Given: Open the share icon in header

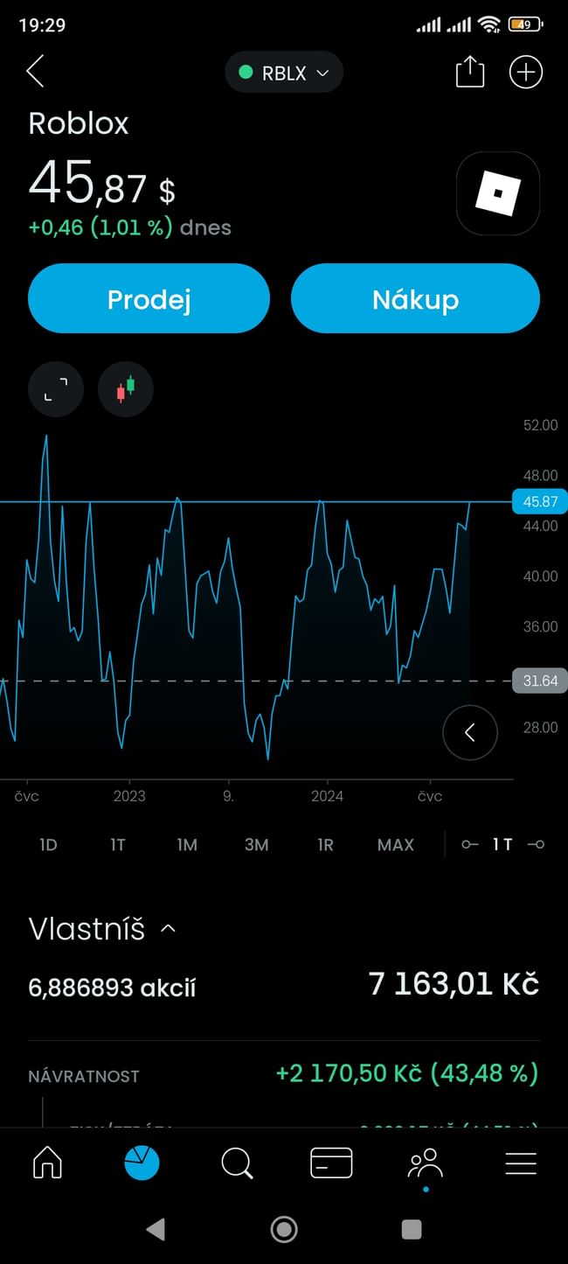Looking at the screenshot, I should pos(469,72).
